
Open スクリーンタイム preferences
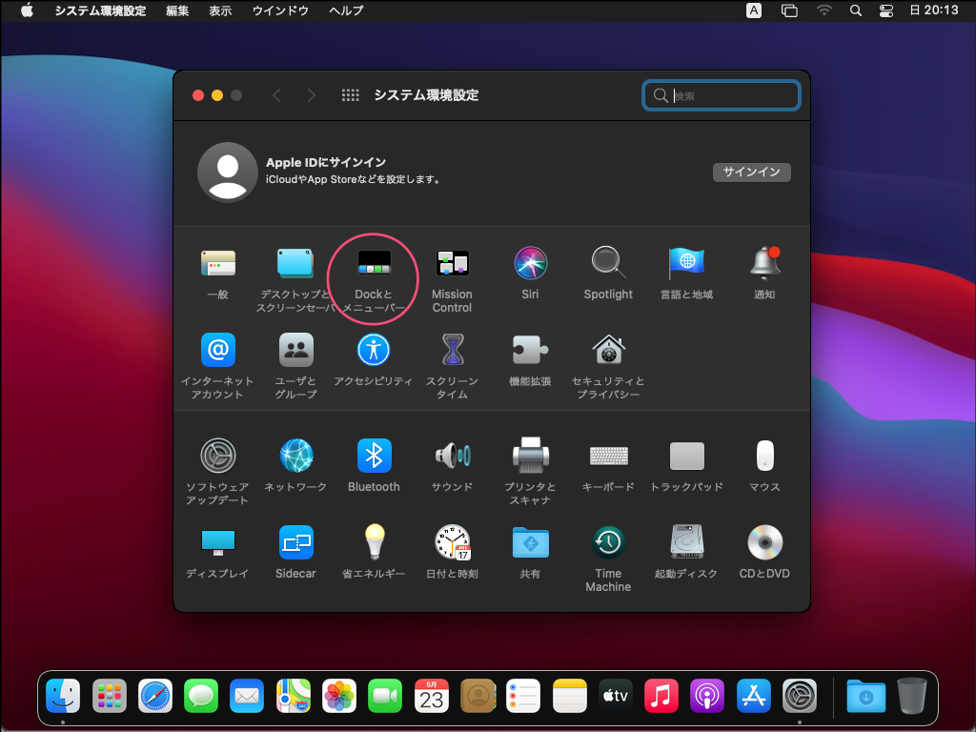(453, 350)
